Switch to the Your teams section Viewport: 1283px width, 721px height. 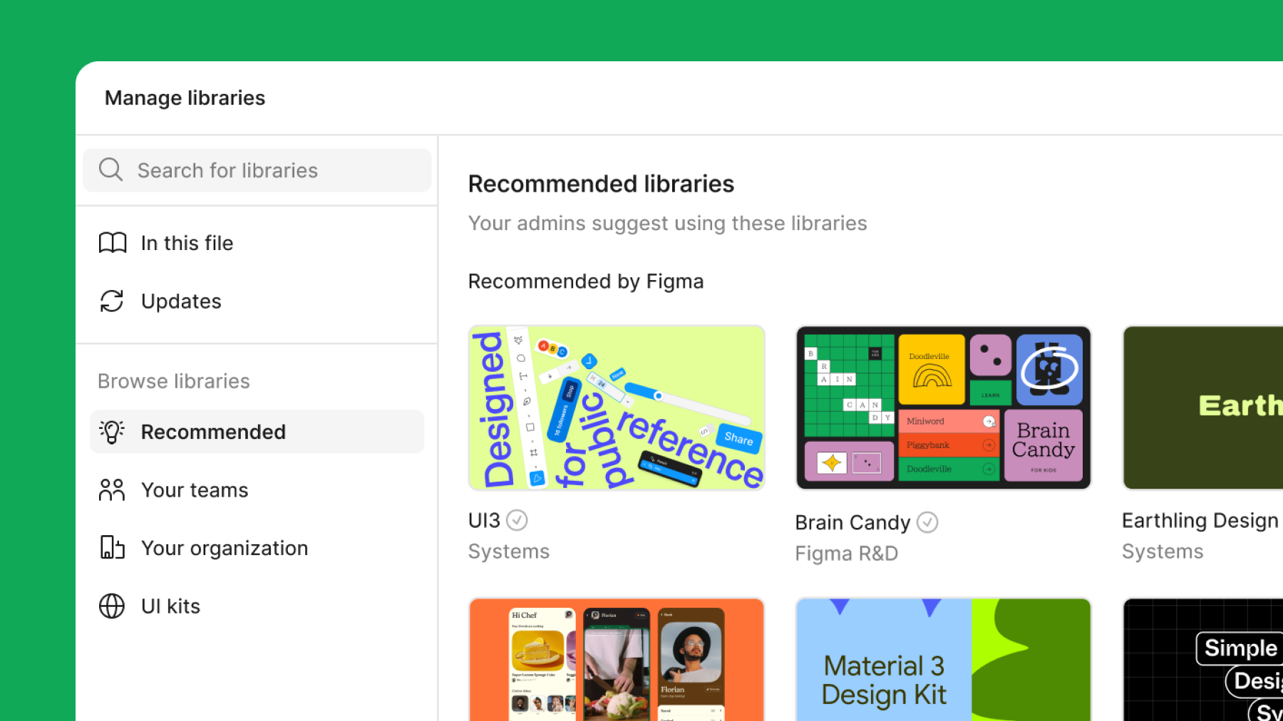click(x=195, y=489)
